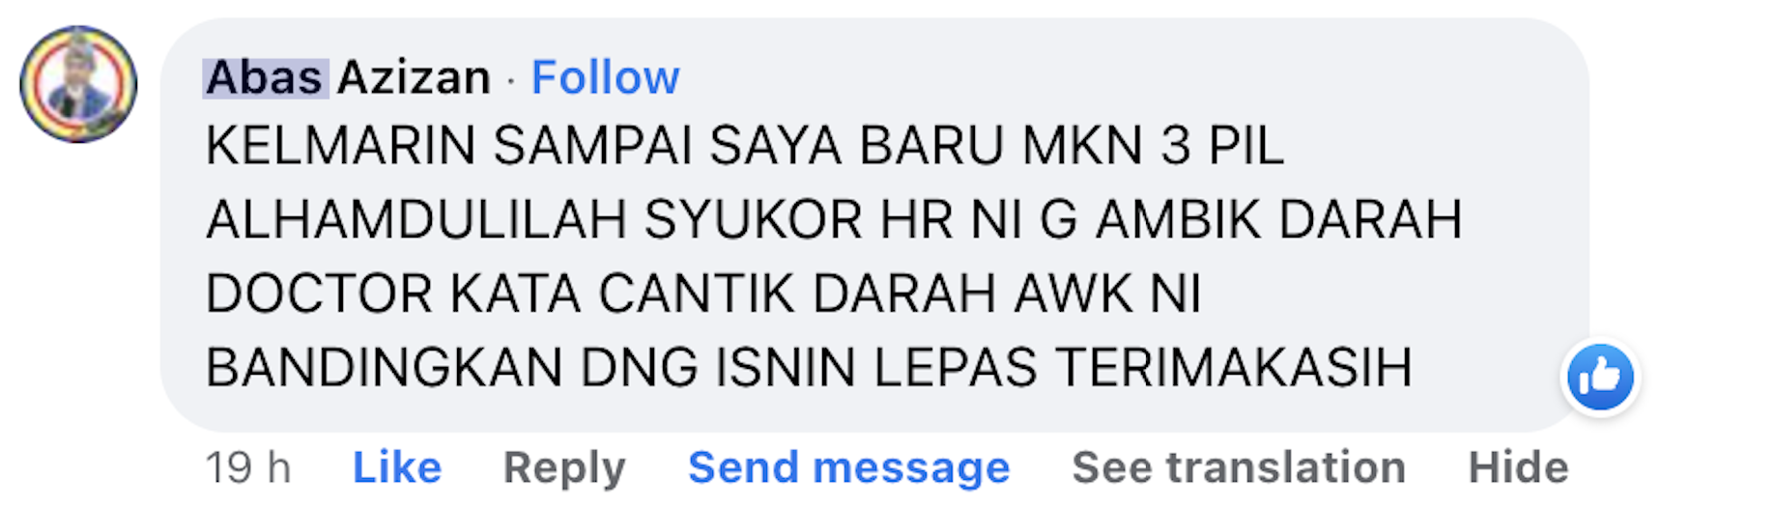Image resolution: width=1774 pixels, height=506 pixels.
Task: Send message to the commenter
Action: (x=849, y=467)
